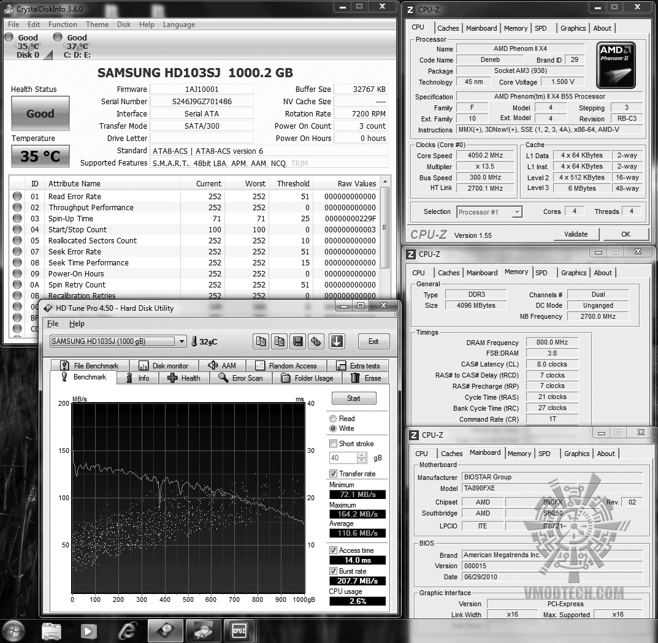Open the Theme menu in CrystalDiskInfo

(97, 25)
